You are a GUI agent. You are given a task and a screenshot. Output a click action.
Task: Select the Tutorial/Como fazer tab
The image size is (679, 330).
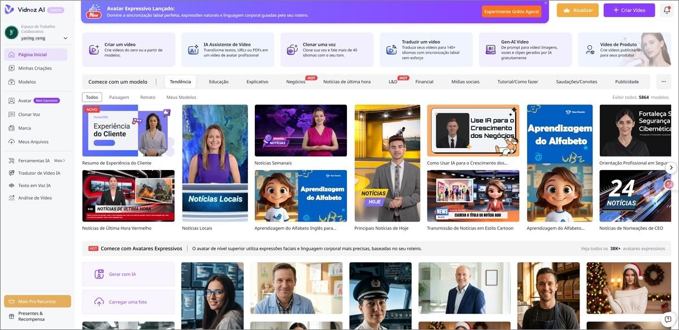point(517,81)
